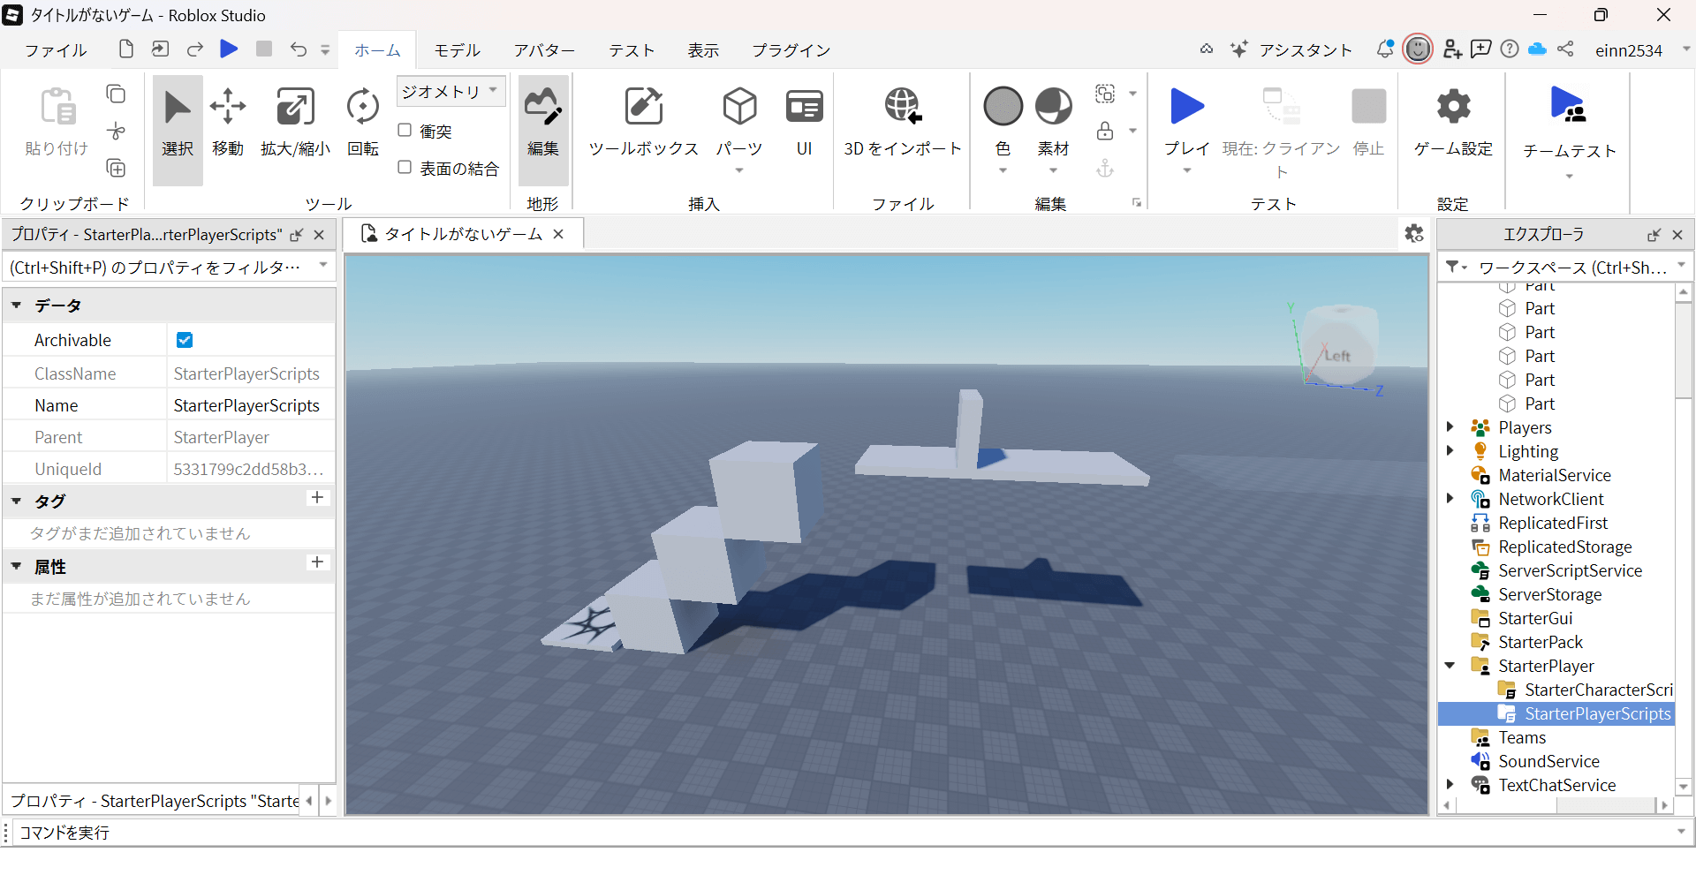Click the cut scissors icon
1696x890 pixels.
[x=116, y=132]
